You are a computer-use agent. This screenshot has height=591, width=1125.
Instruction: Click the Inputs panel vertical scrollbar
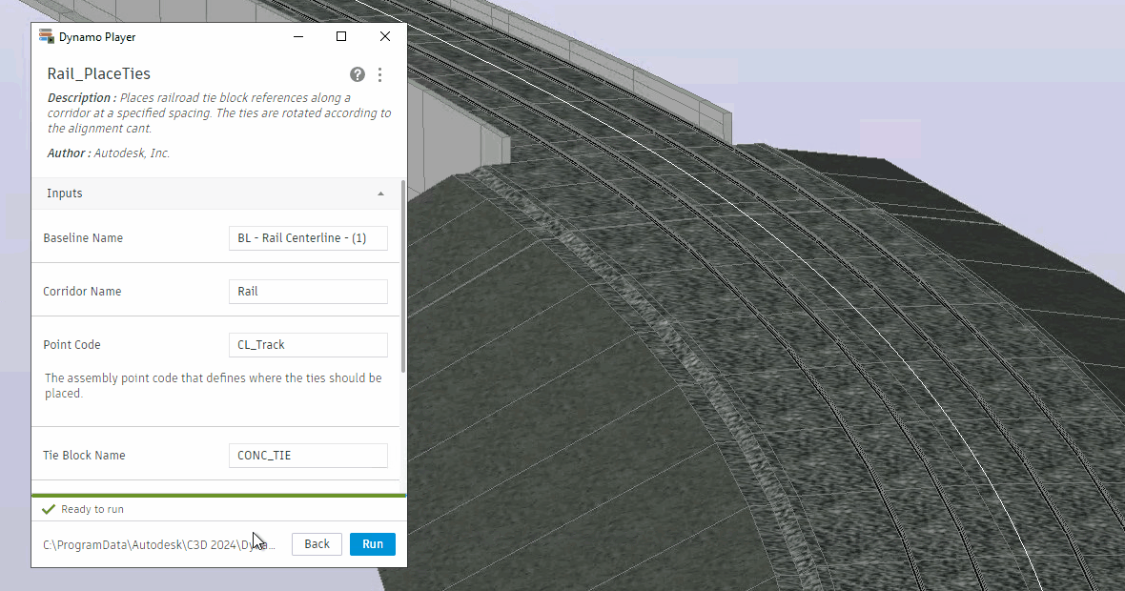[403, 276]
